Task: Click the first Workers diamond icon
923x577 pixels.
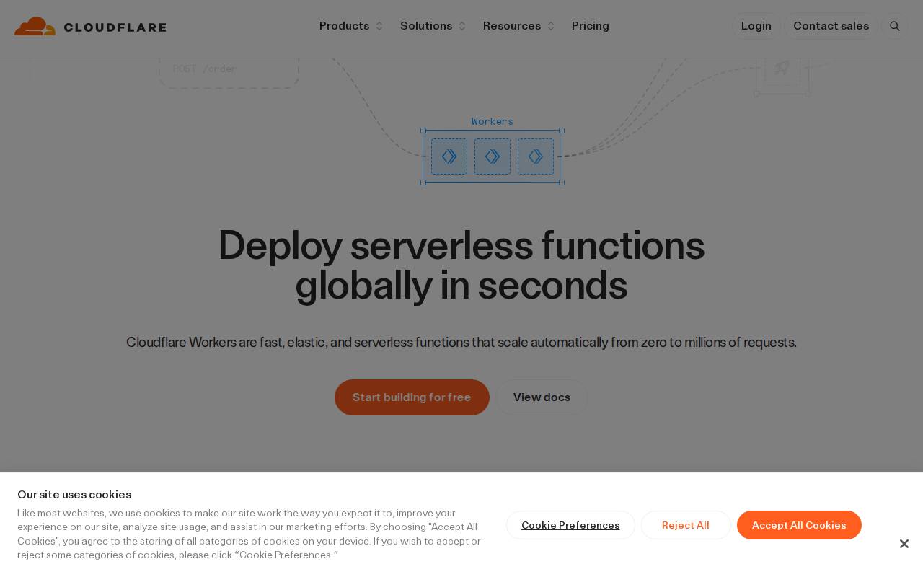Action: point(449,157)
